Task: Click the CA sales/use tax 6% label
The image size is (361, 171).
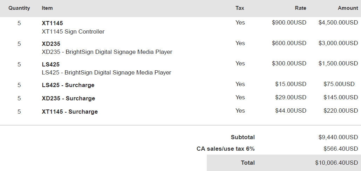Action: click(225, 149)
